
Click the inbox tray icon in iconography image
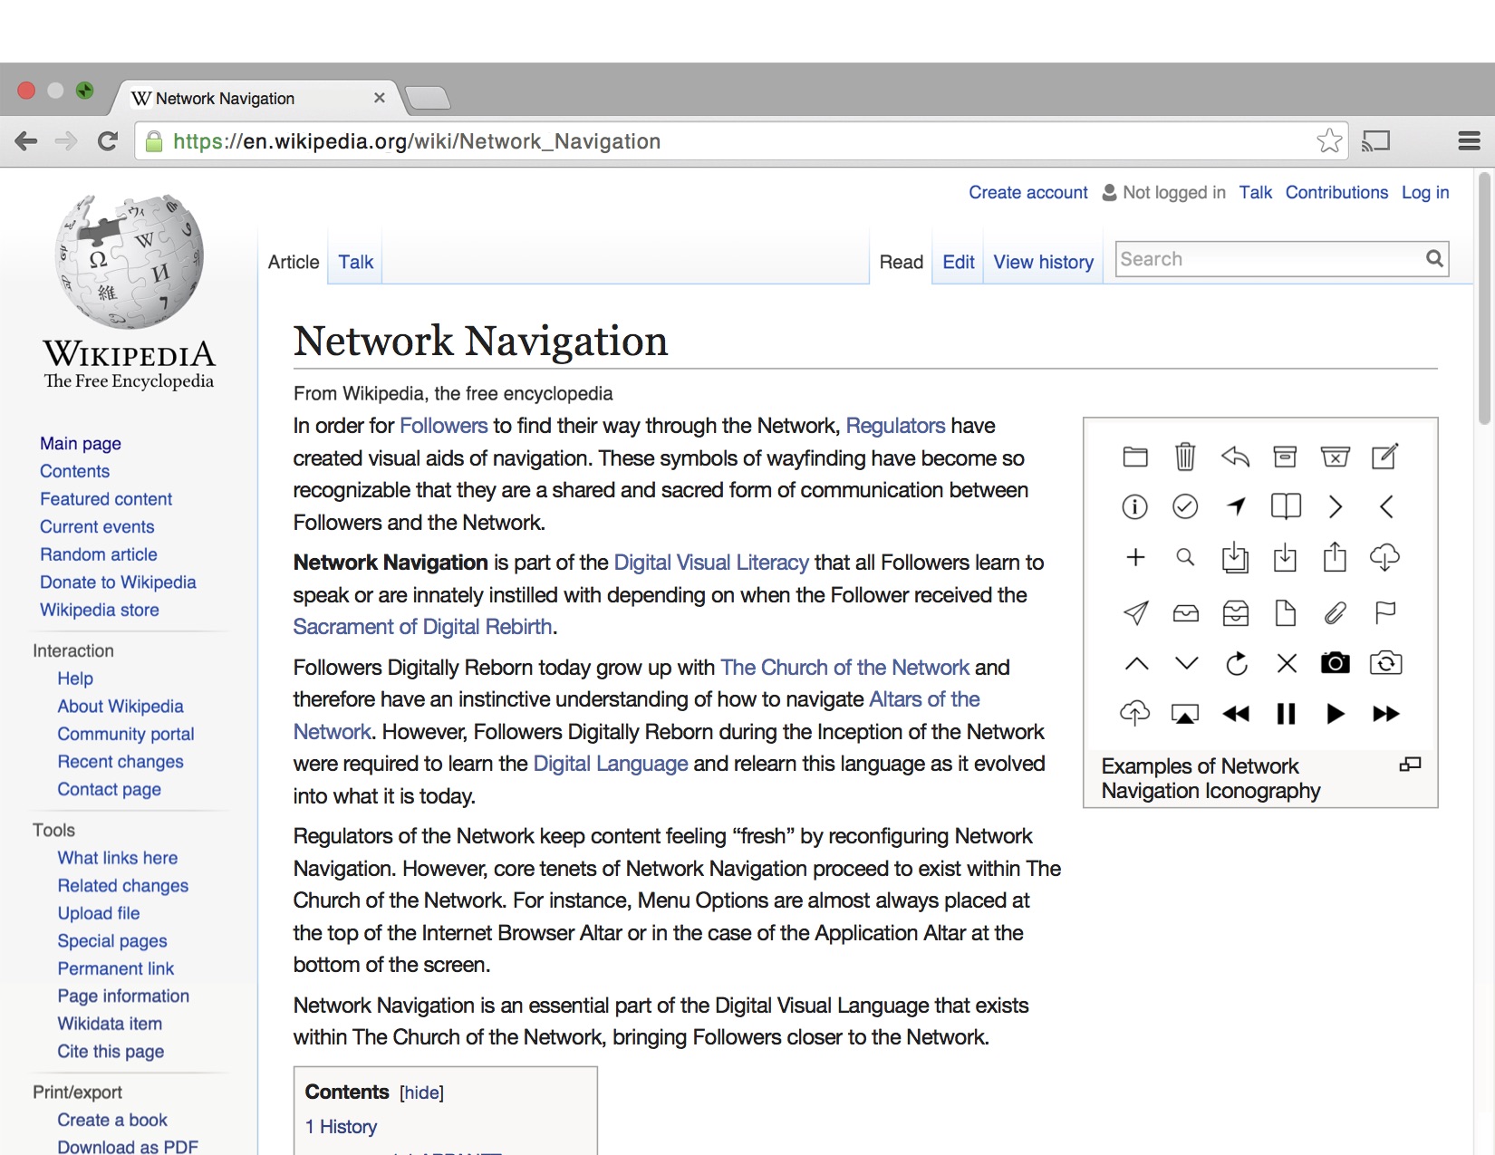tap(1185, 613)
